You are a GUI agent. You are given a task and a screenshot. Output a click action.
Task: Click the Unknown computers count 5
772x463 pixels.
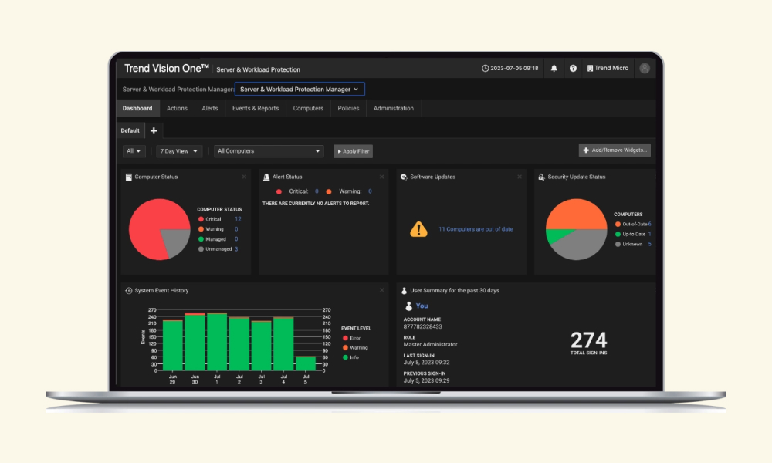649,244
